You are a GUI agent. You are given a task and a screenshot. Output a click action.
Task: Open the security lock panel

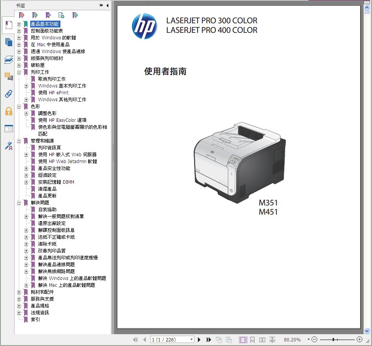point(9,111)
